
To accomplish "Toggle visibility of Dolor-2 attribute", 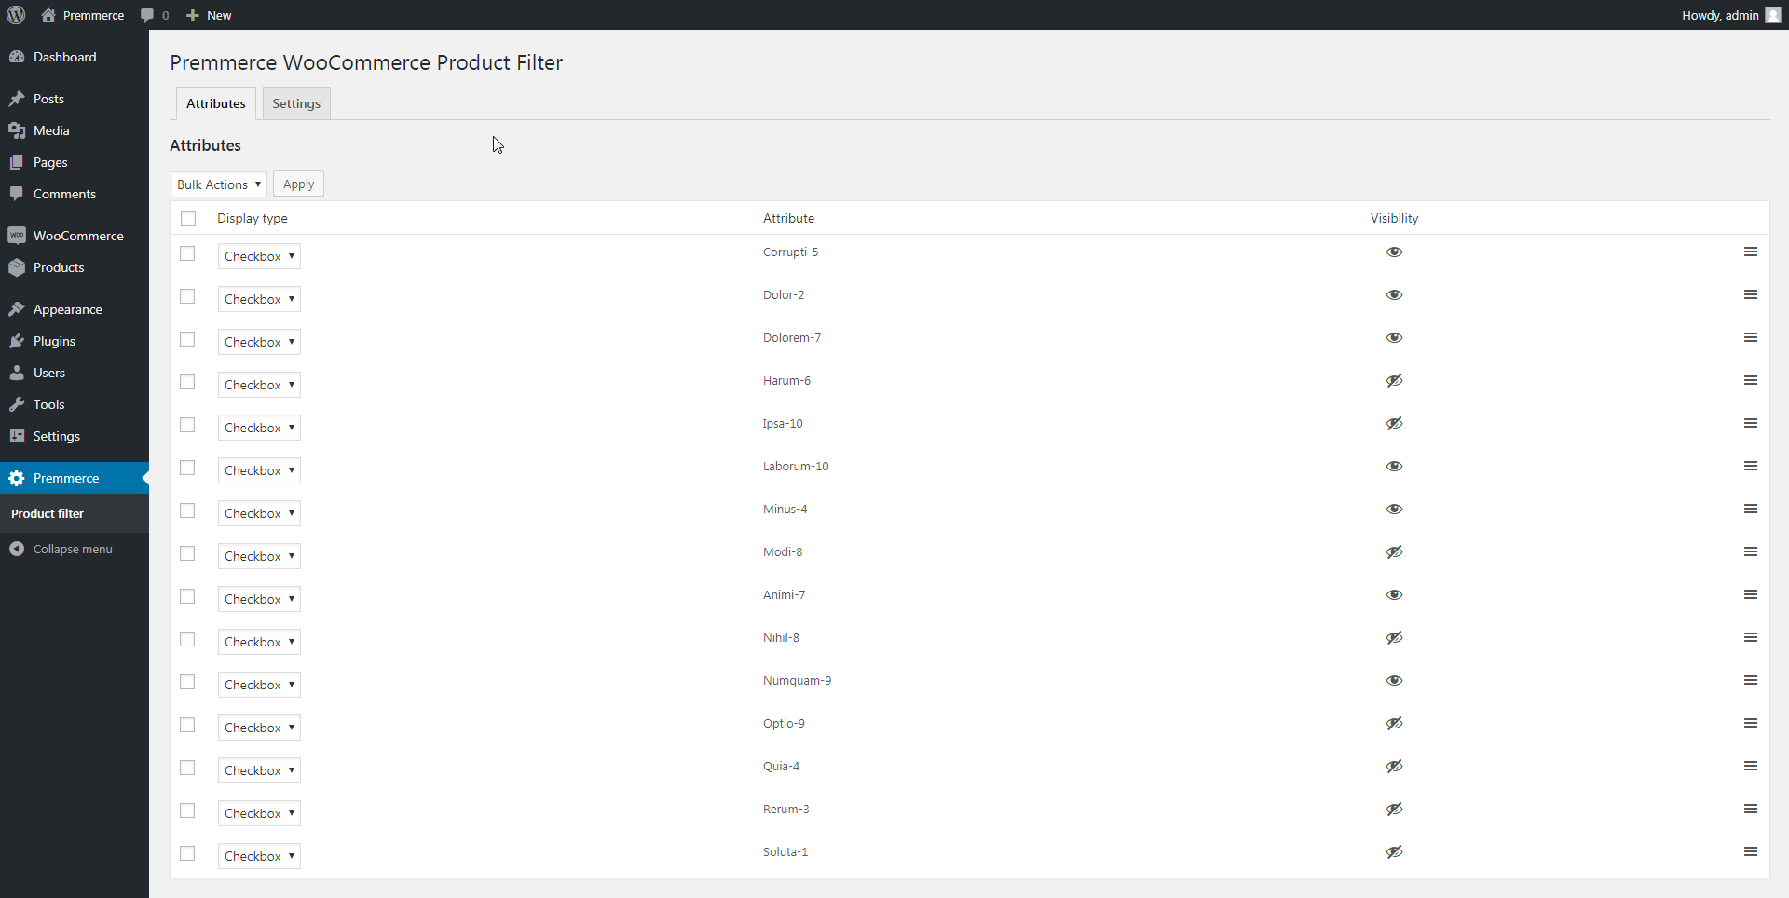I will 1394,295.
